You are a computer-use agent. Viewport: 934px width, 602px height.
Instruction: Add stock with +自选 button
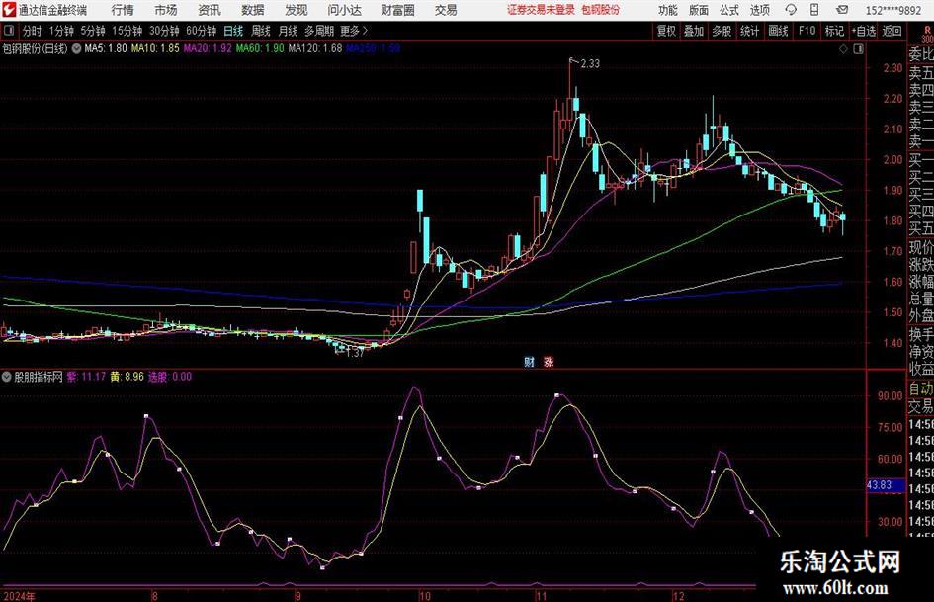864,31
